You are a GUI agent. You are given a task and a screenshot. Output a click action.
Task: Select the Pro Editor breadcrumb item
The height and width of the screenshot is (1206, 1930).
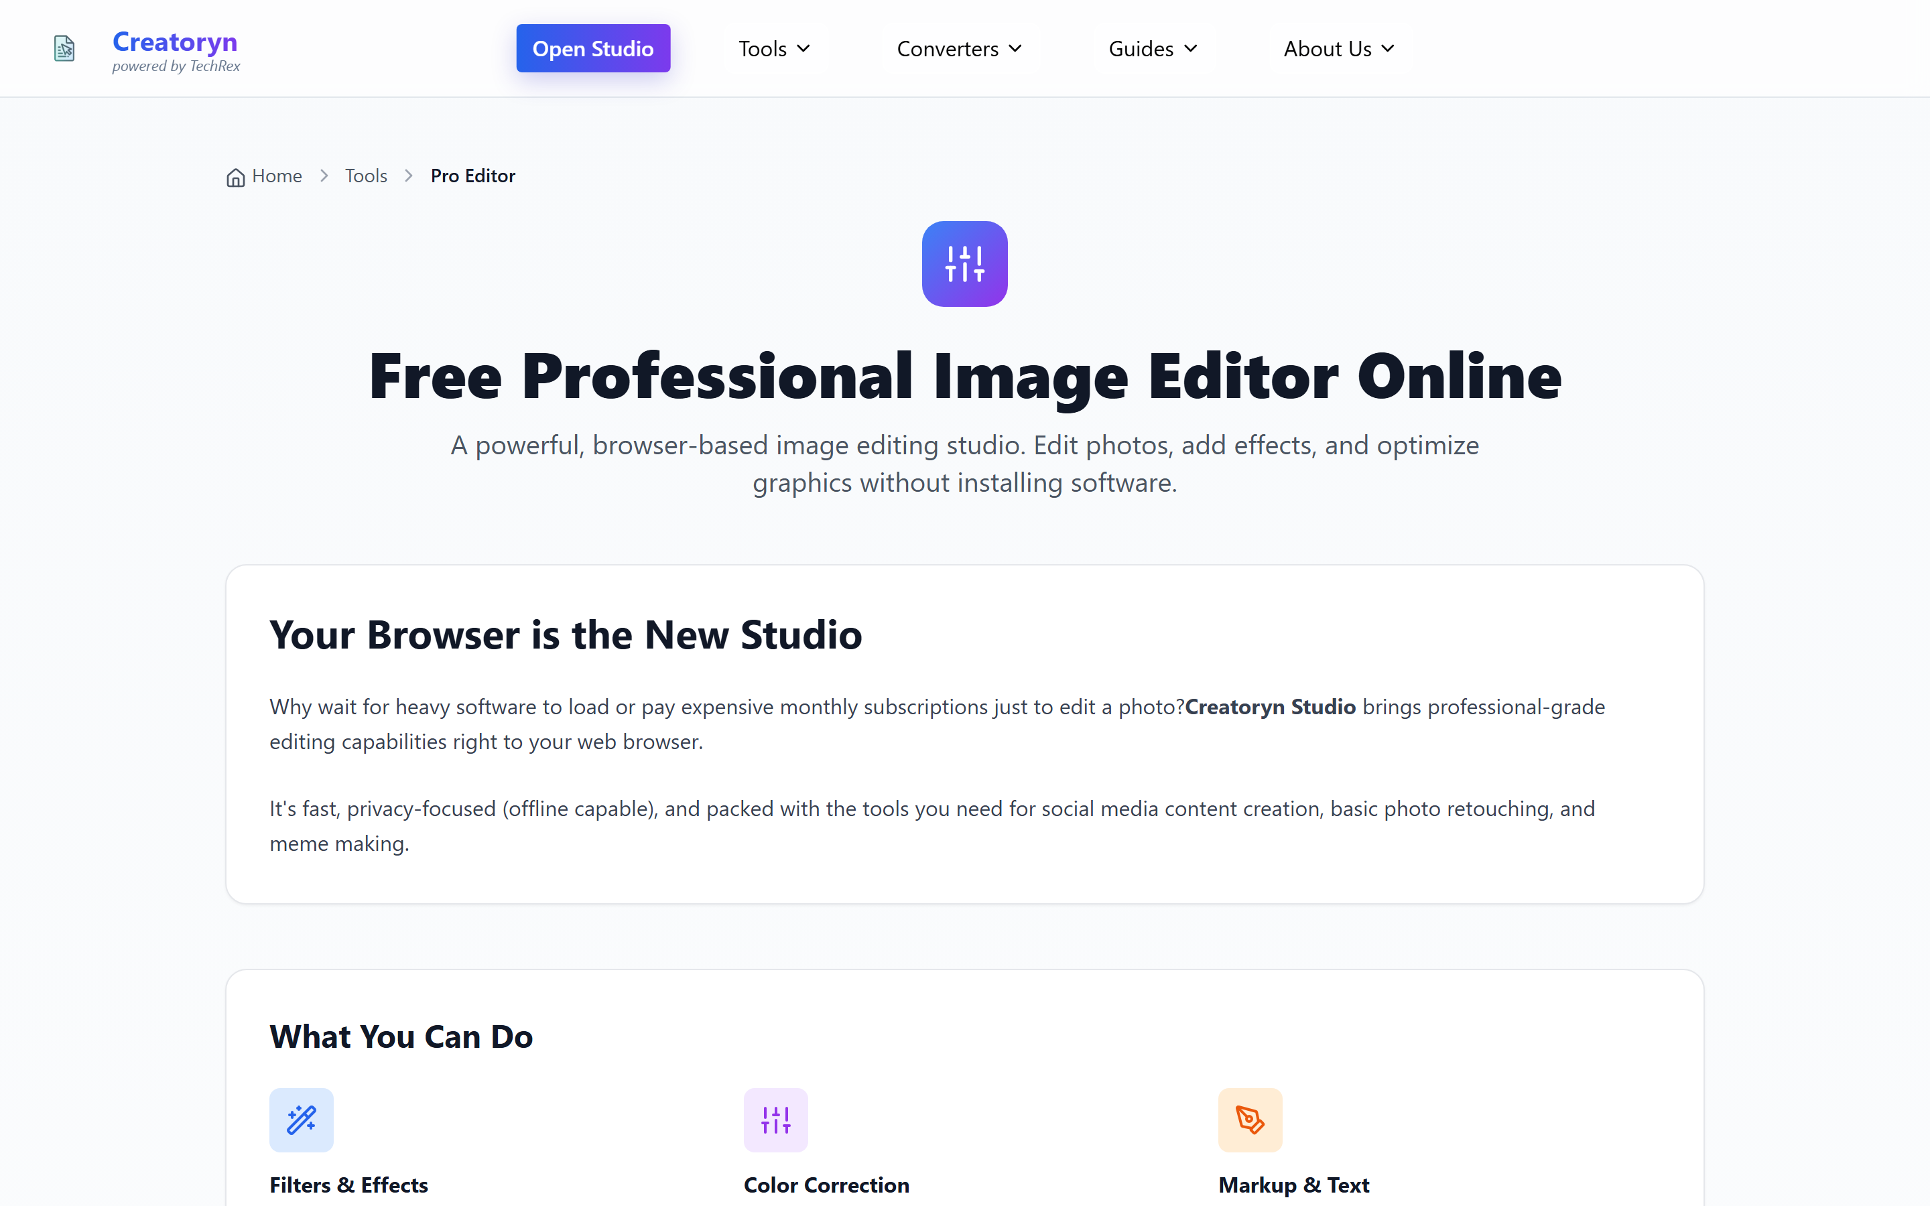[x=472, y=176]
